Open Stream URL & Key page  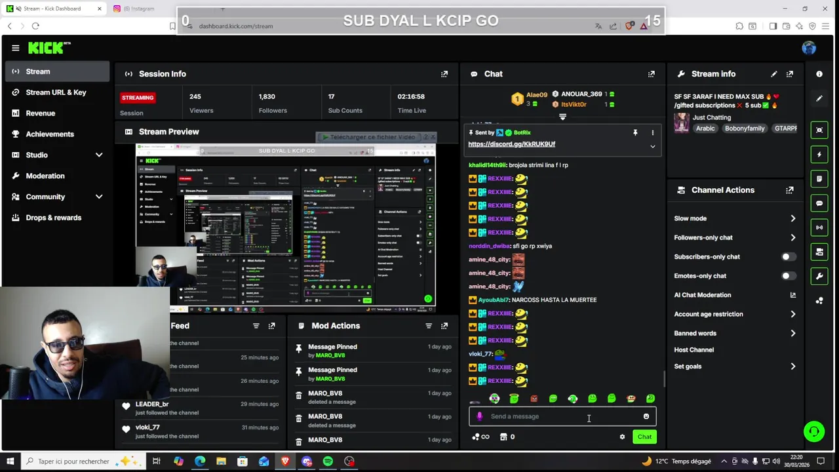(x=57, y=92)
